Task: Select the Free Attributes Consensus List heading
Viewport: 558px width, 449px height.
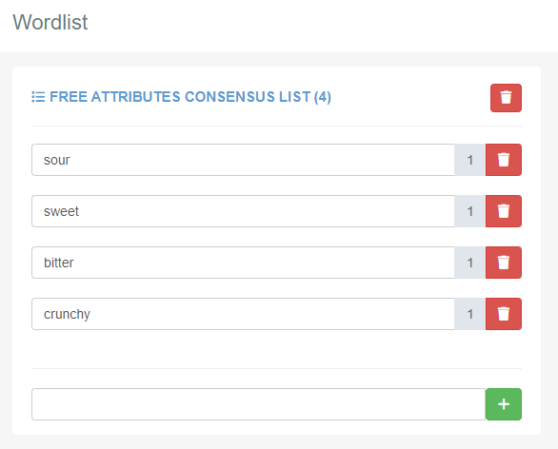Action: click(x=190, y=97)
